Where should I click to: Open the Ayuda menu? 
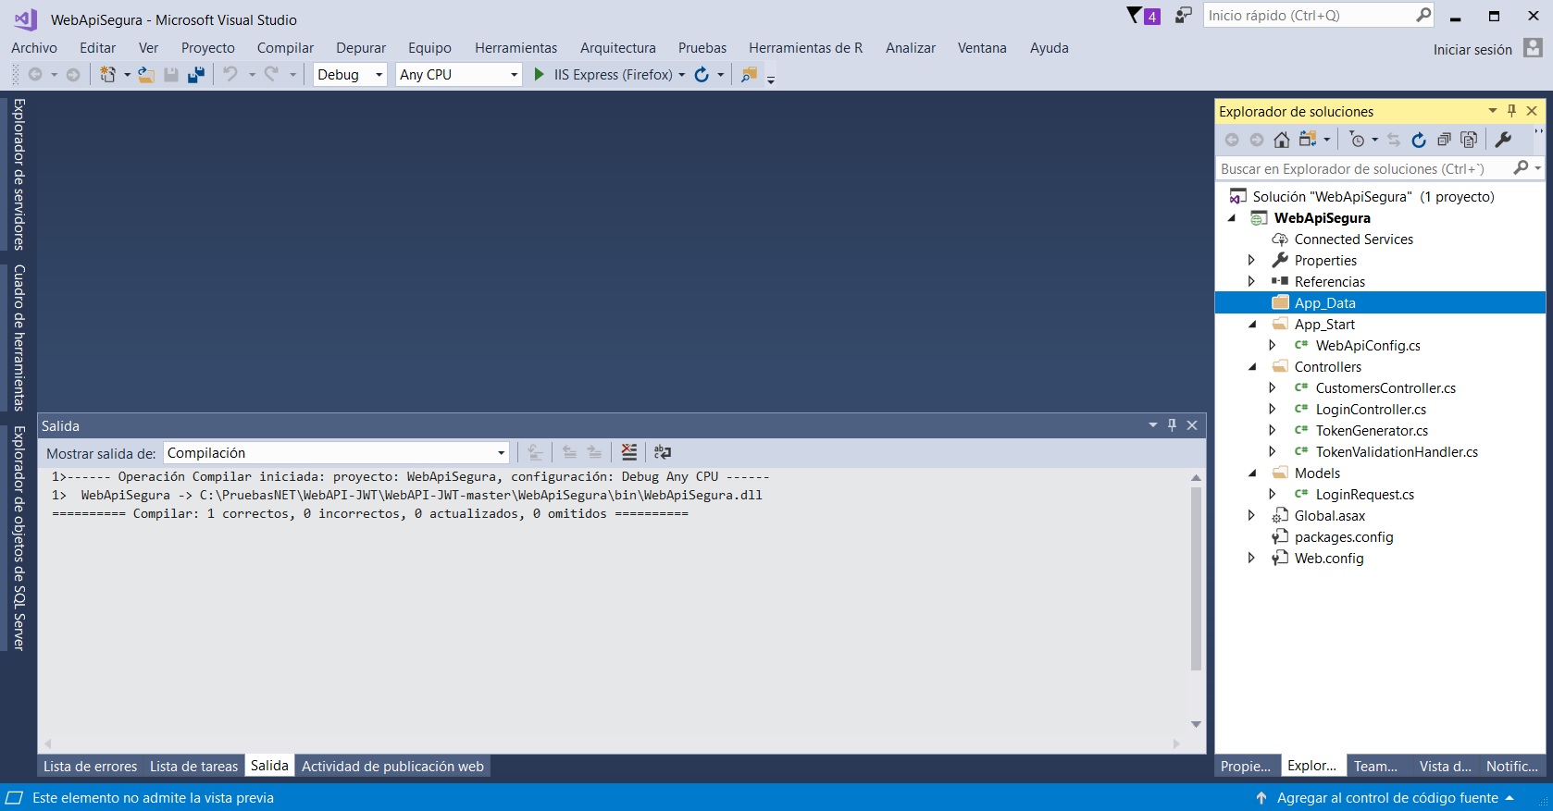pyautogui.click(x=1050, y=48)
